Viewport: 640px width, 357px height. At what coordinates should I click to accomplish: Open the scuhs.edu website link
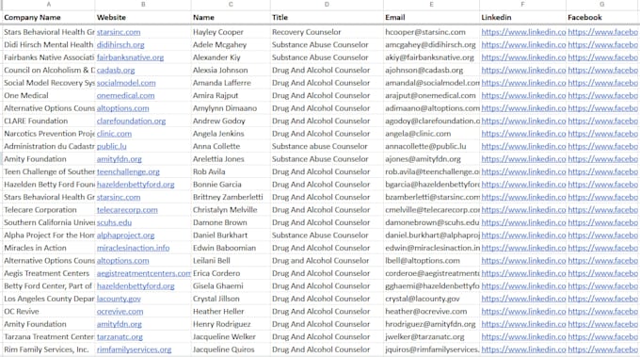pos(114,222)
